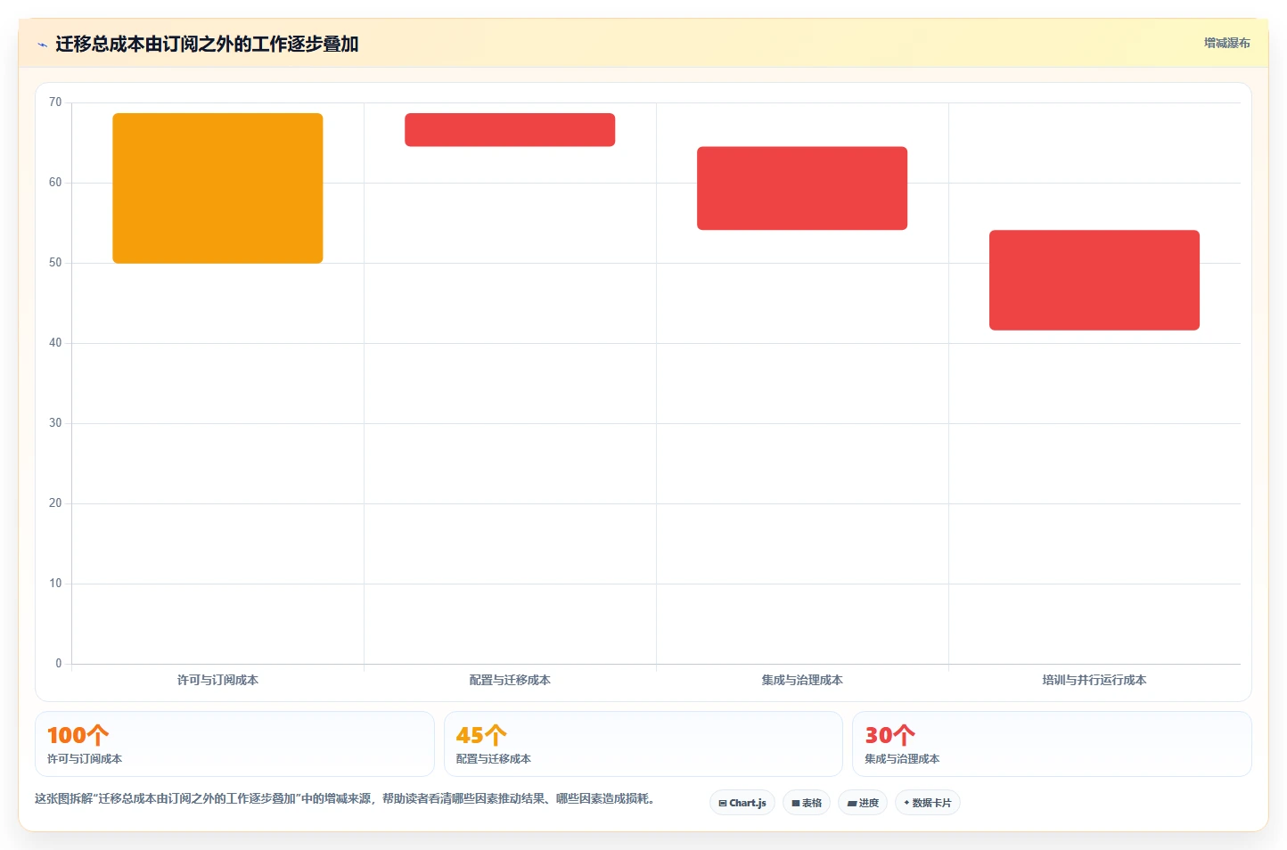1287x850 pixels.
Task: Click the 进度 tag chip
Action: click(x=863, y=803)
